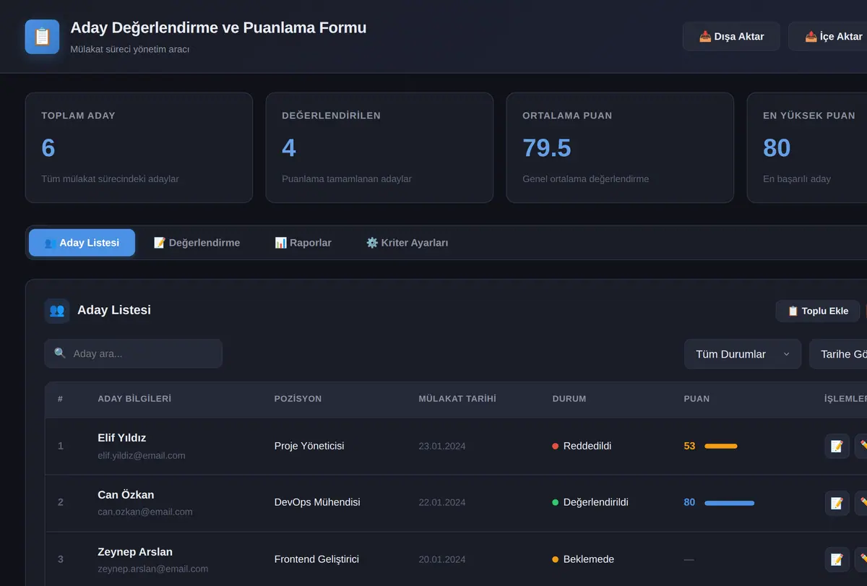Click the orange score bar next to 53
Viewport: 867px width, 586px height.
click(721, 447)
